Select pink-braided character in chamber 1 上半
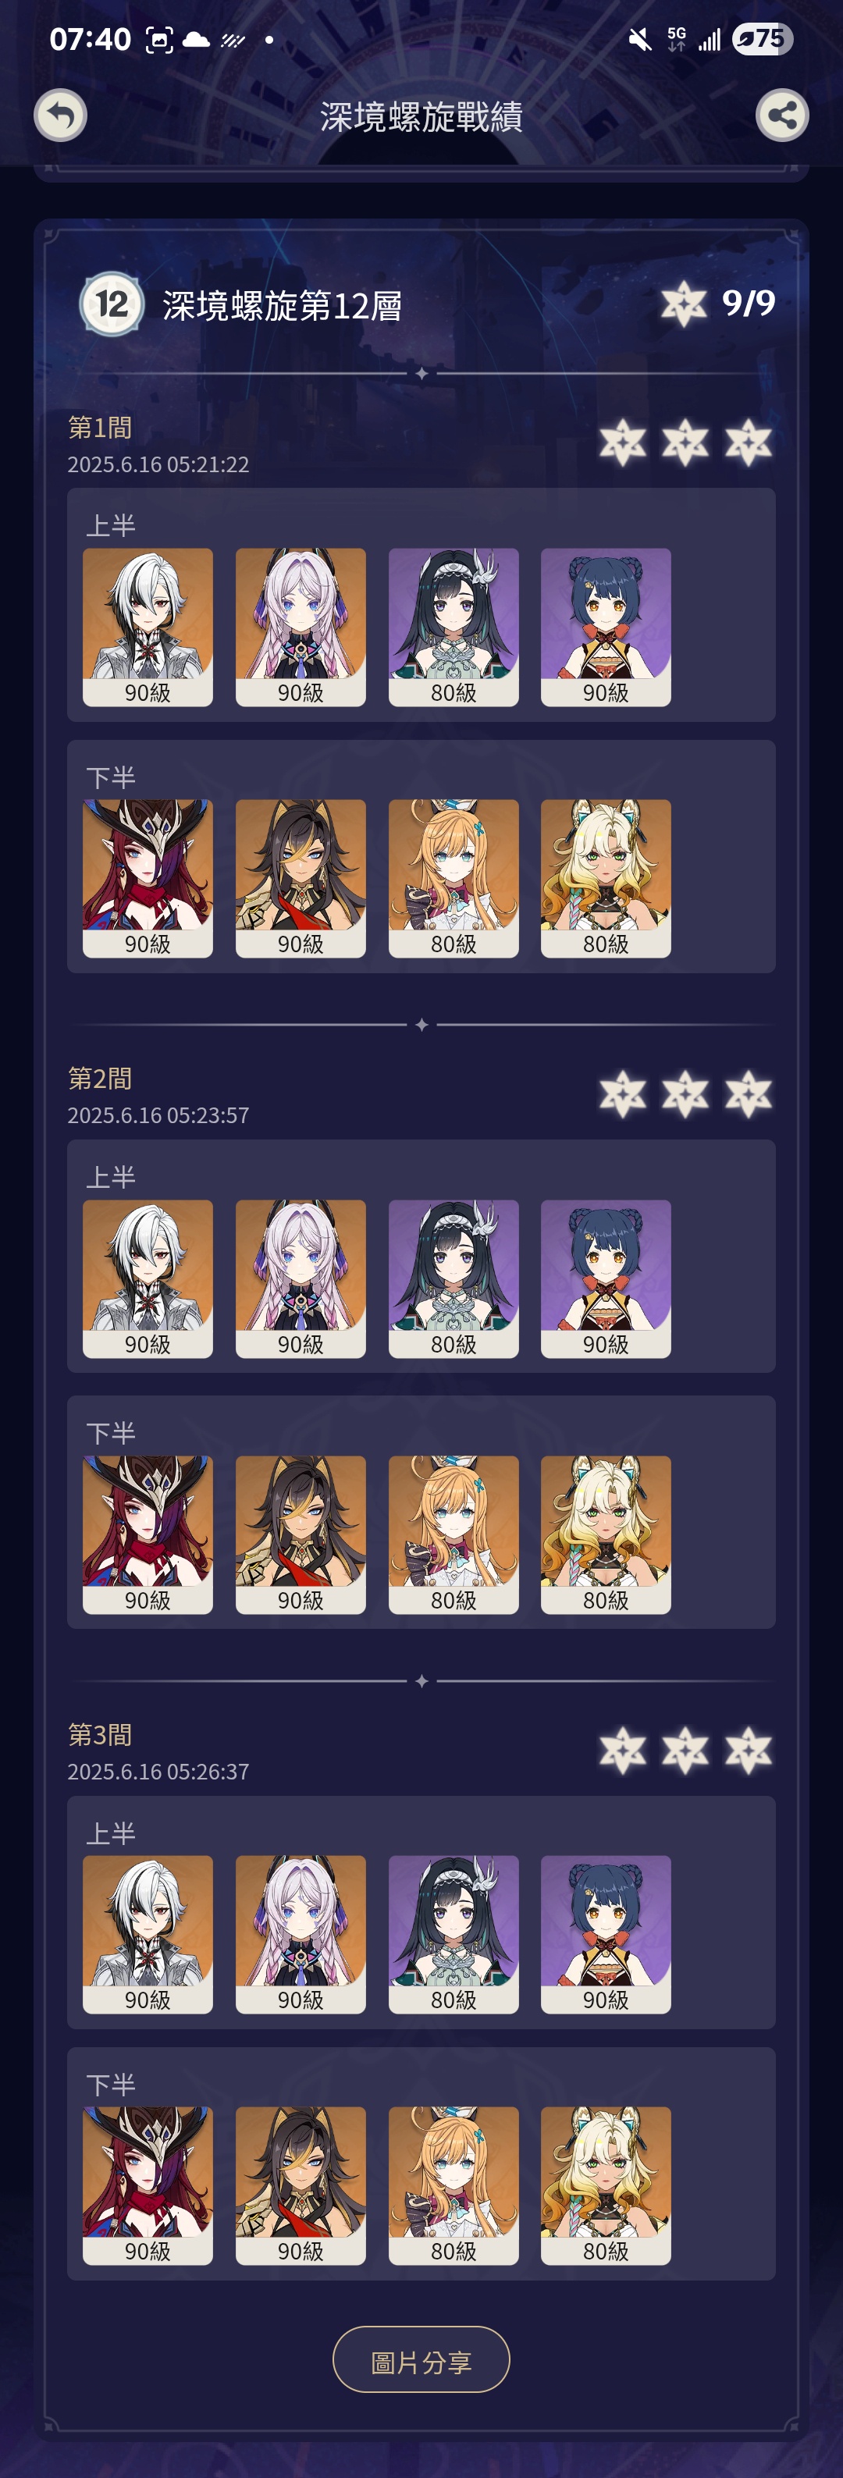 301,627
